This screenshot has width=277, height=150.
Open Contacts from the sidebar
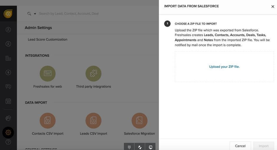tap(8, 44)
